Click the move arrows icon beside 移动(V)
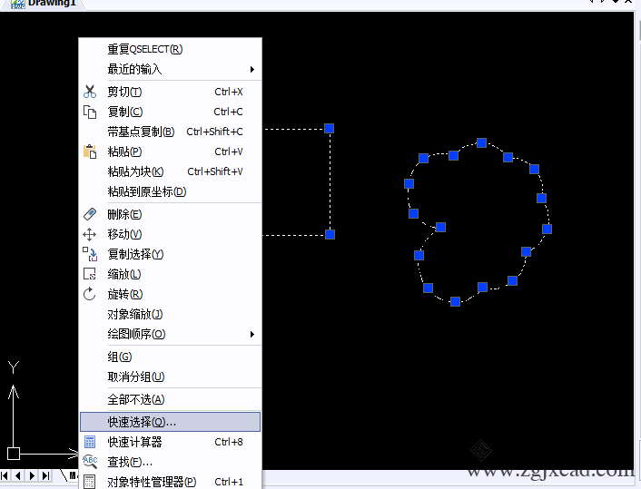The image size is (641, 489). pos(90,234)
